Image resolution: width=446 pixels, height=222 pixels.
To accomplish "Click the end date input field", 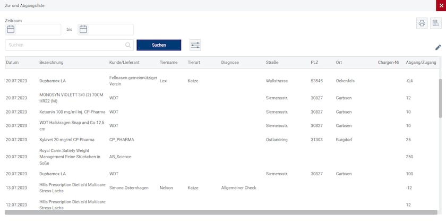I will [106, 30].
